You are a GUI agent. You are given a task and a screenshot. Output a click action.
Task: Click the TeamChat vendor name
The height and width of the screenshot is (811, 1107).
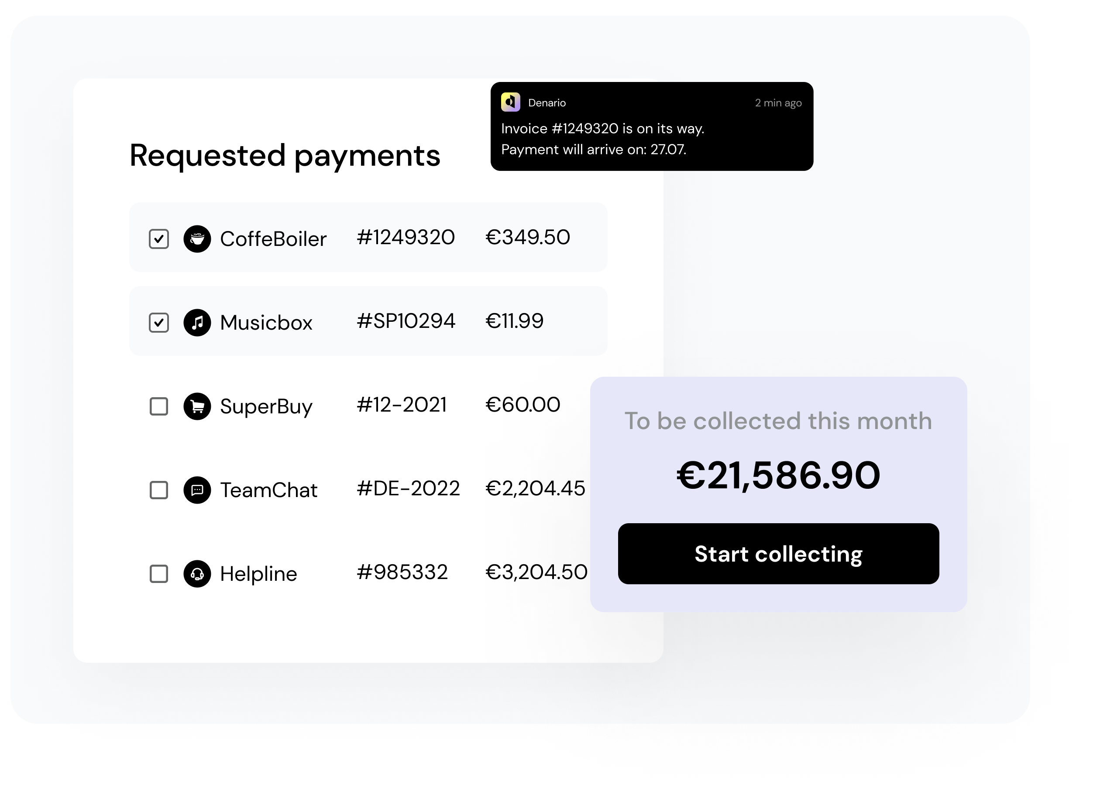(269, 490)
